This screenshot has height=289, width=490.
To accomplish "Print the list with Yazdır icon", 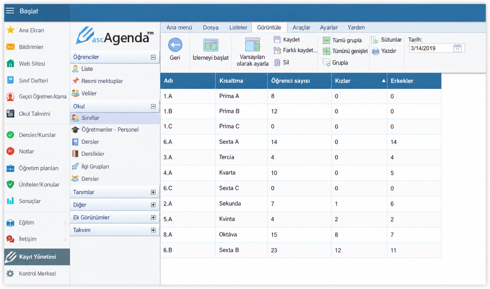I will coord(375,51).
